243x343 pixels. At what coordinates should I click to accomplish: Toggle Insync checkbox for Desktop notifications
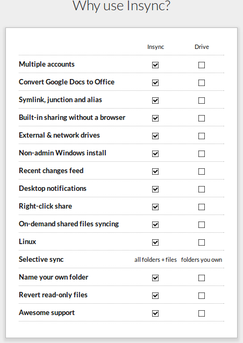tap(155, 189)
